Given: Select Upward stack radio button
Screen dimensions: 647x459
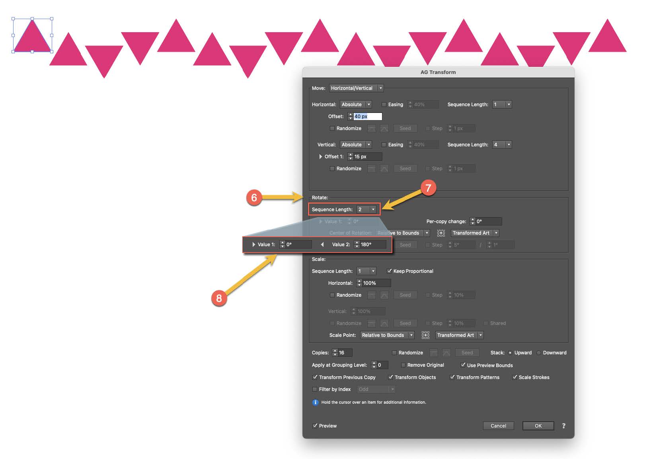Looking at the screenshot, I should (x=510, y=353).
